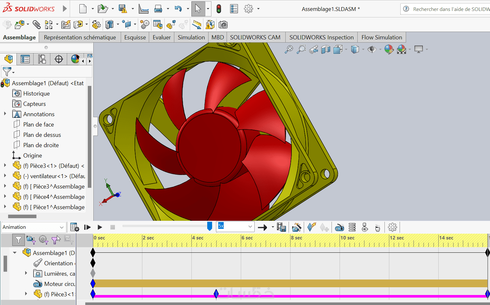Toggle the timeline filter funnel button
The image size is (490, 305).
tap(18, 239)
